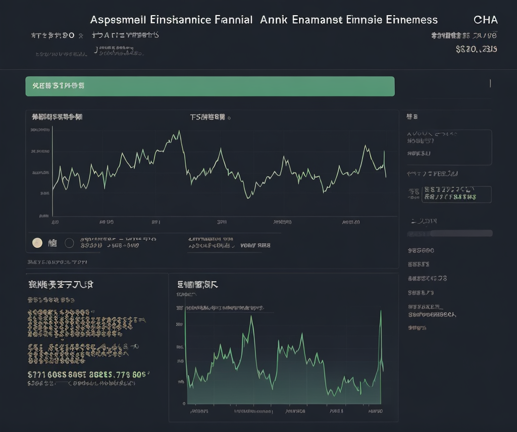Select the empty circle radio button below the line chart
517x432 pixels.
point(69,243)
